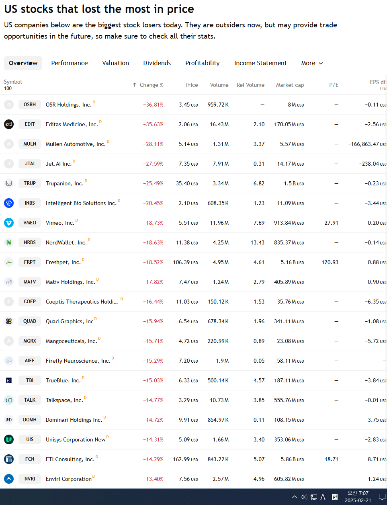
Task: Open Unisys Corporation New link
Action: pyautogui.click(x=76, y=439)
